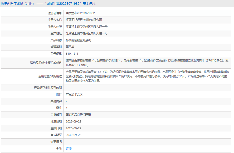The height and width of the screenshot is (153, 234).
Task: Click expiry date 2030-09-28
Action: [74, 135]
